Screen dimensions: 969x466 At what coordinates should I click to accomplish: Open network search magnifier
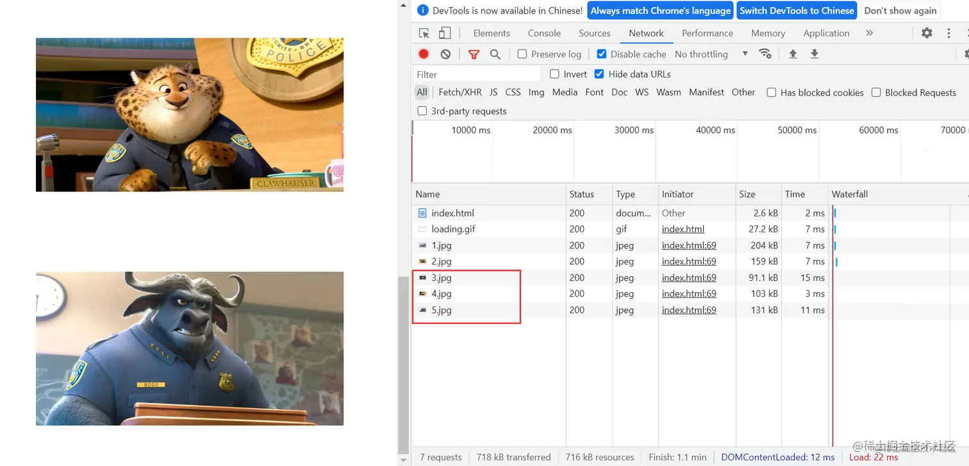pos(495,54)
